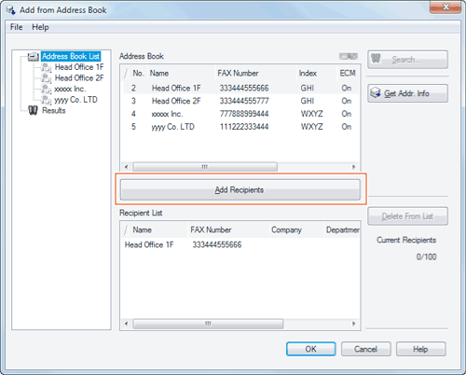Click the yyyy Co. LTD contact icon in tree
The image size is (466, 375).
pos(47,100)
